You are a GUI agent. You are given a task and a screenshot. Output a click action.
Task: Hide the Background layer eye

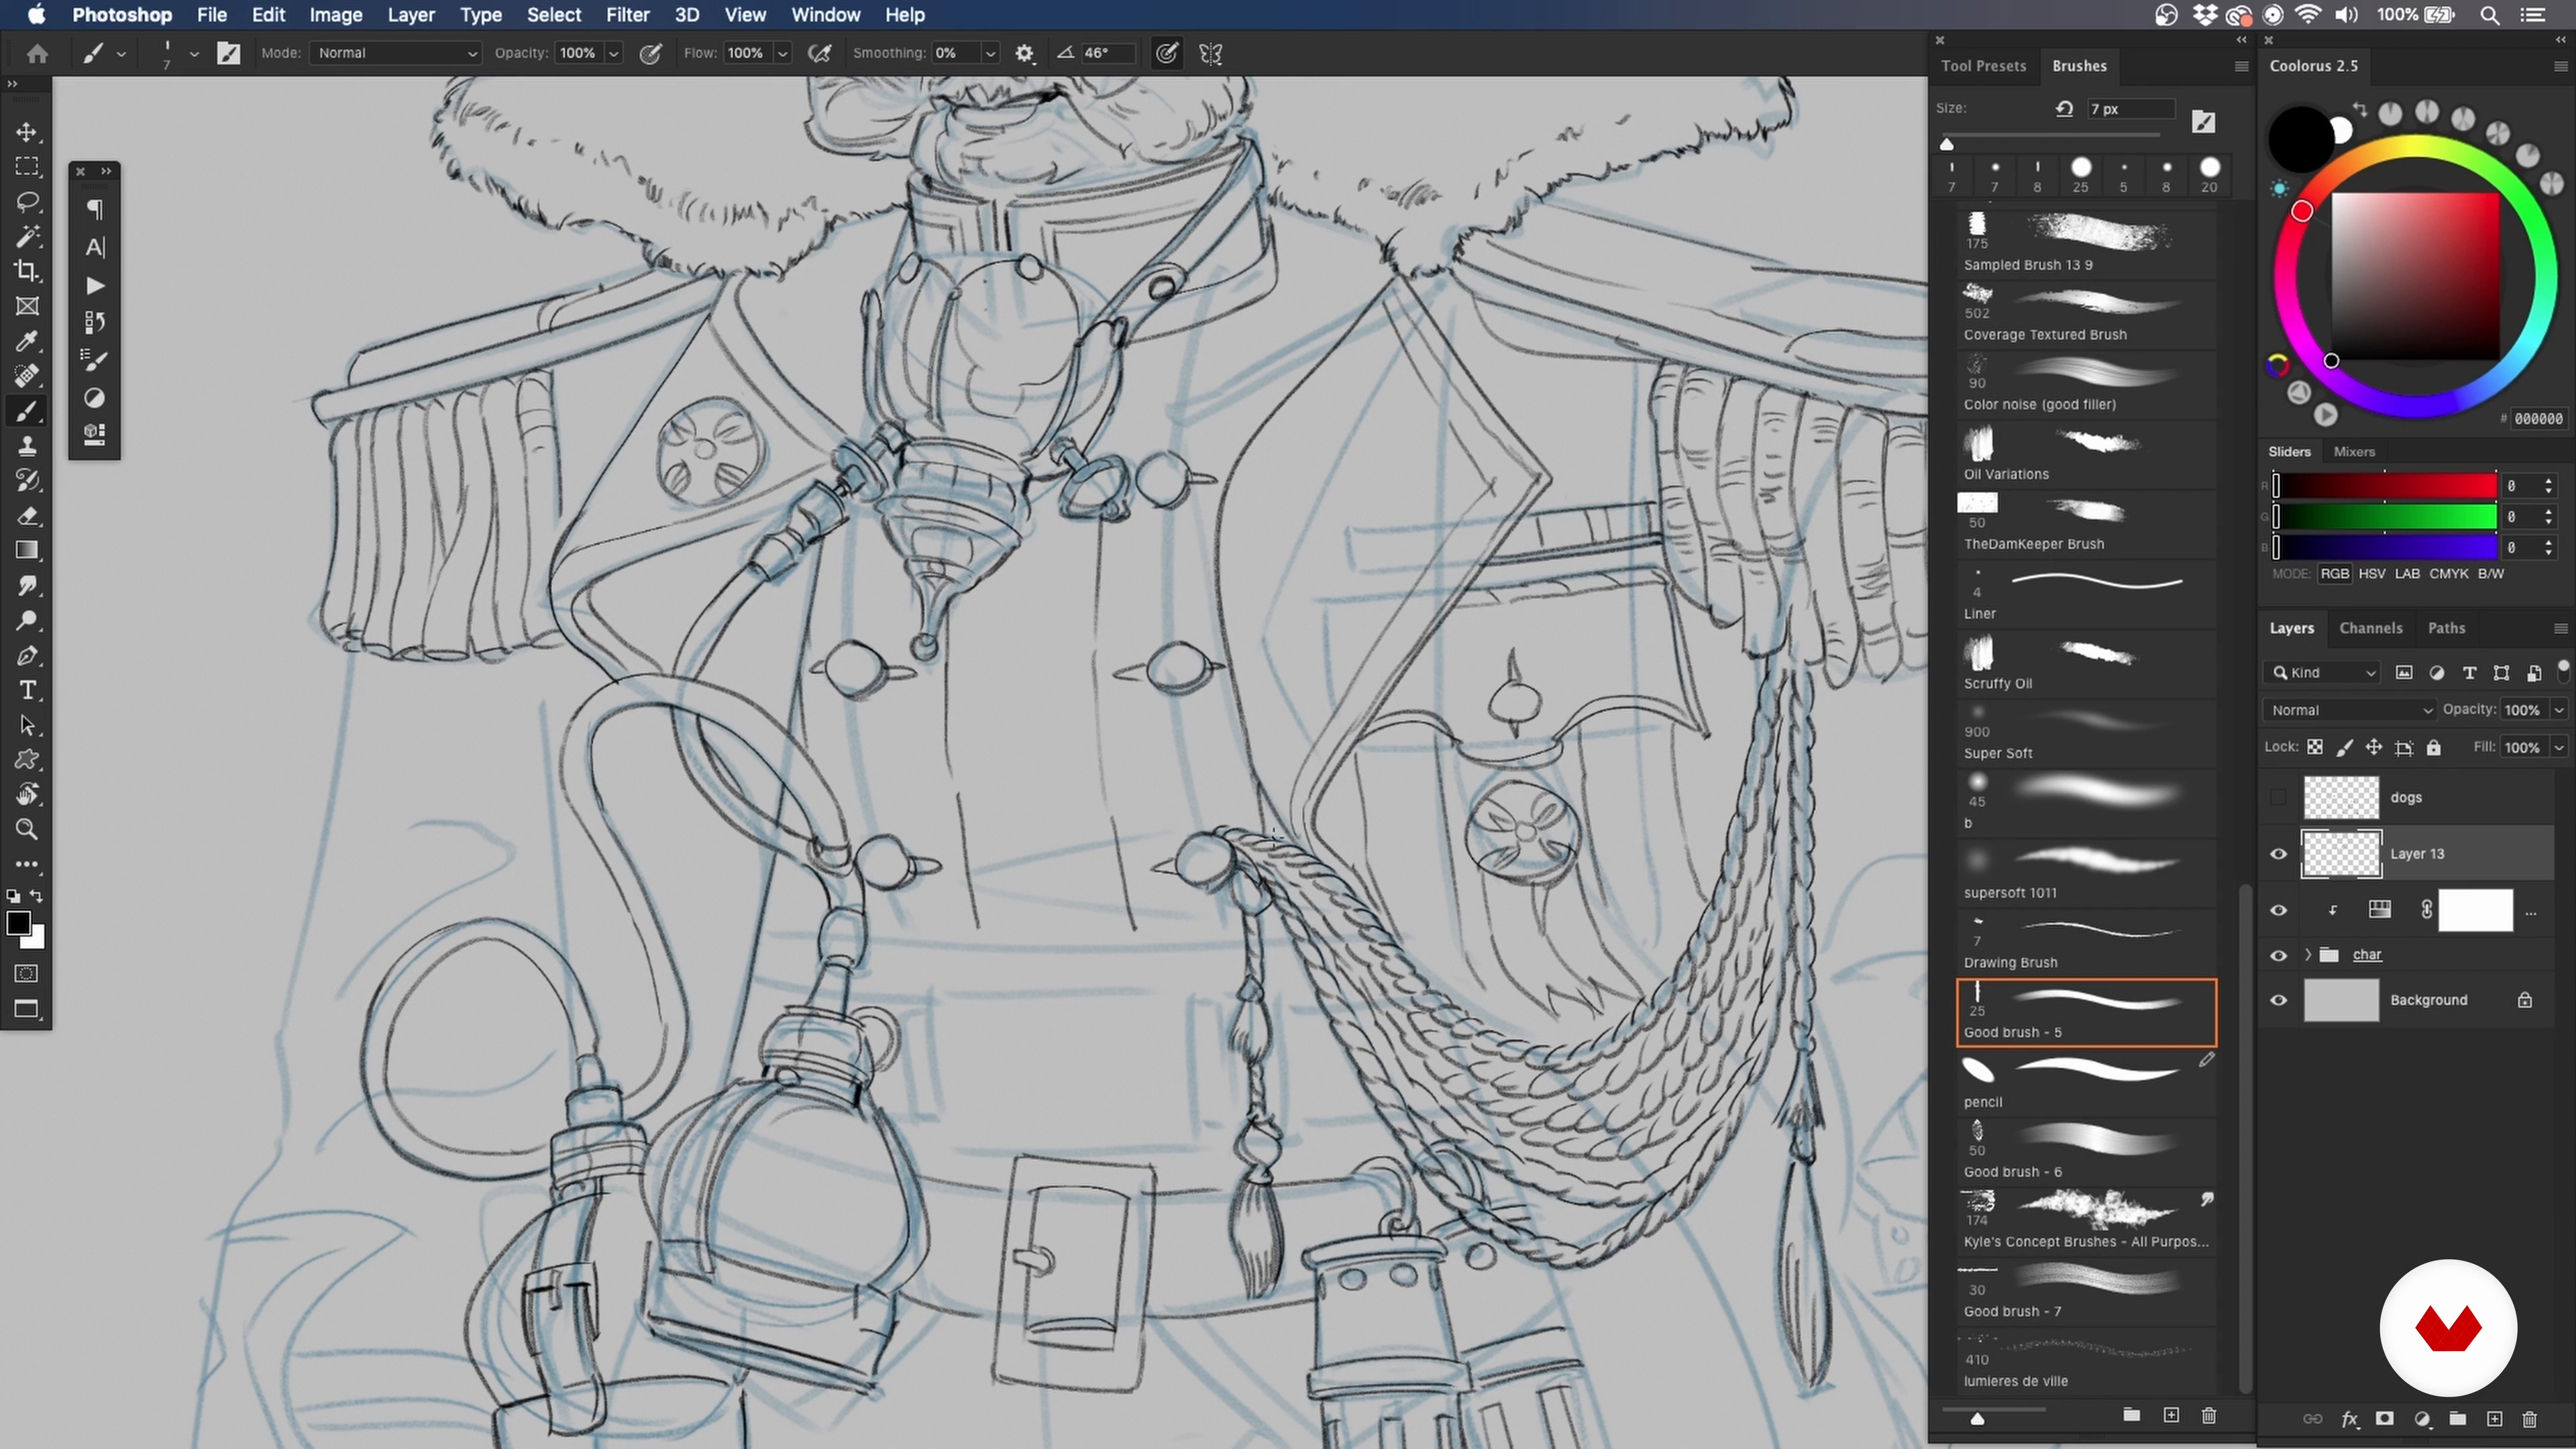[x=2278, y=1000]
